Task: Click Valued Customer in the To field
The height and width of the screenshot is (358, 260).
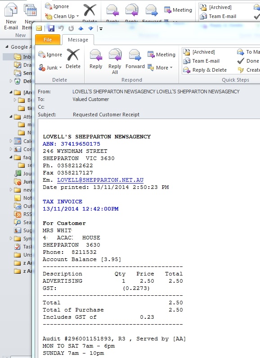Action: (x=91, y=99)
